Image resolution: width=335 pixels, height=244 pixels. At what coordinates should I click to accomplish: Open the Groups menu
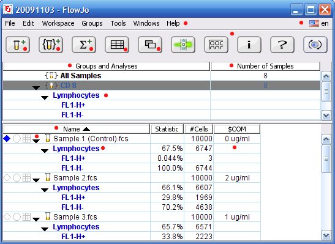(92, 23)
